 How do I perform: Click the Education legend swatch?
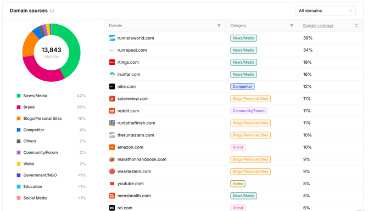[x=19, y=186]
